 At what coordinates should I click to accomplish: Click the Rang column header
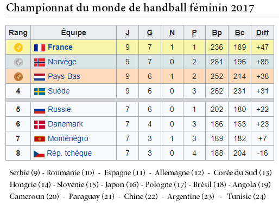18,32
